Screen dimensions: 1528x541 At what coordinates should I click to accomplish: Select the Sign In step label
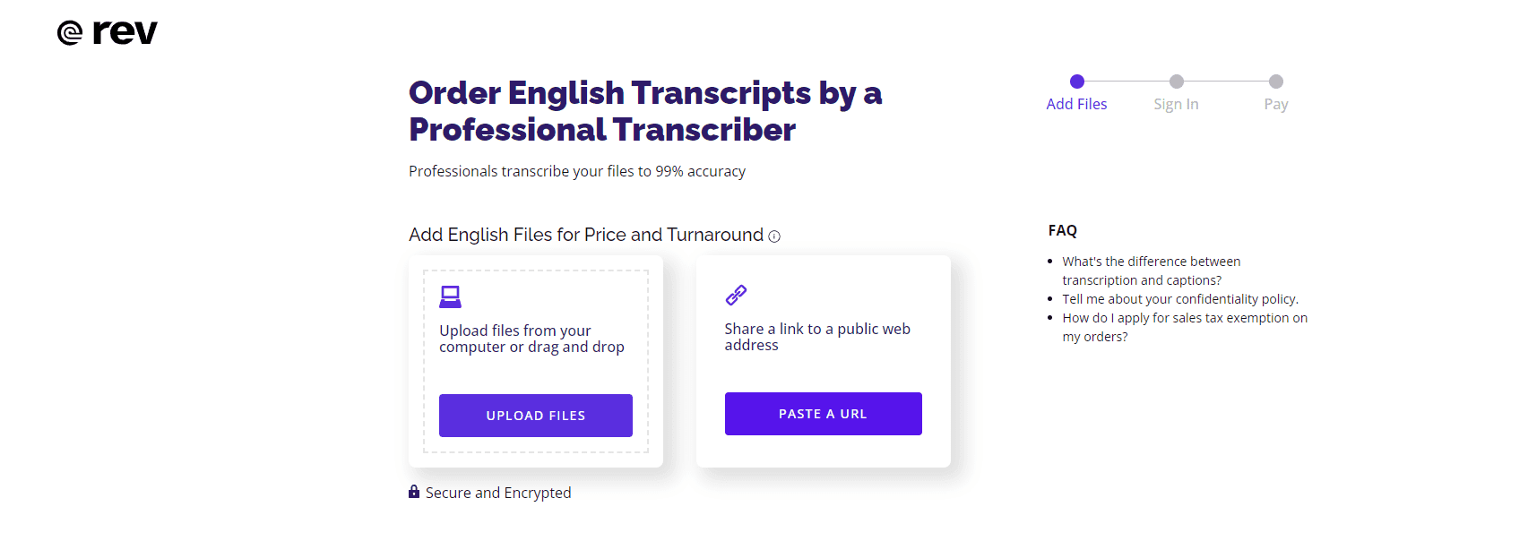click(x=1176, y=104)
